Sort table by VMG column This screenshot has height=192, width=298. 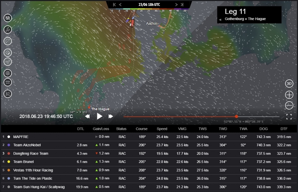coord(182,129)
